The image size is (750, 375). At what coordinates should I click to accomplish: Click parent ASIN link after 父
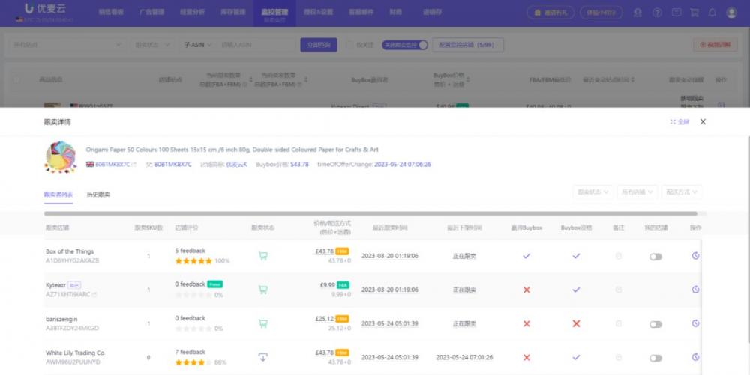(x=172, y=165)
